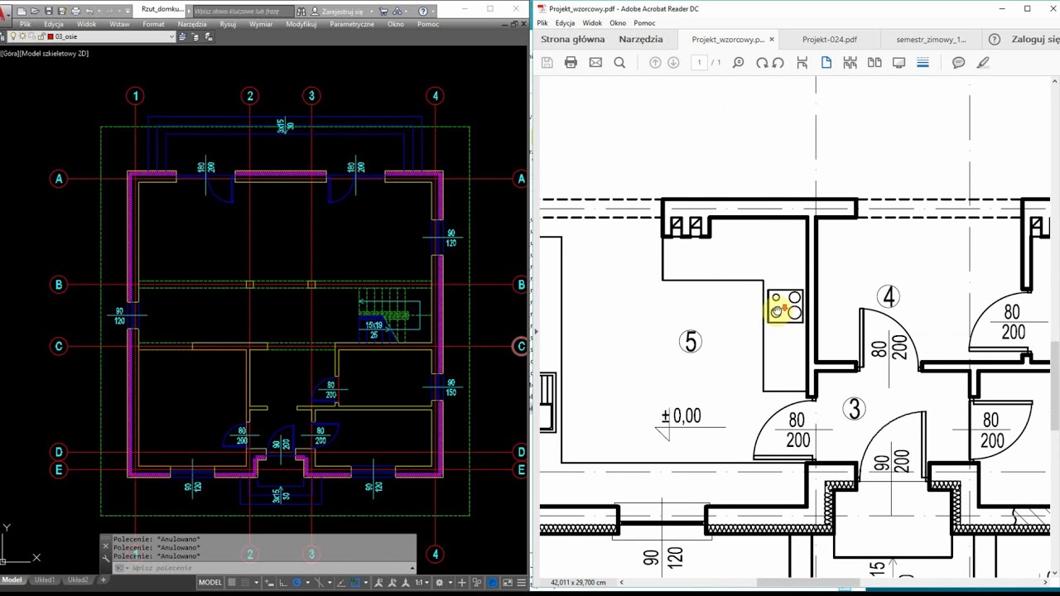Click the highlight pen tool in Acrobat
The height and width of the screenshot is (596, 1060).
pyautogui.click(x=983, y=62)
